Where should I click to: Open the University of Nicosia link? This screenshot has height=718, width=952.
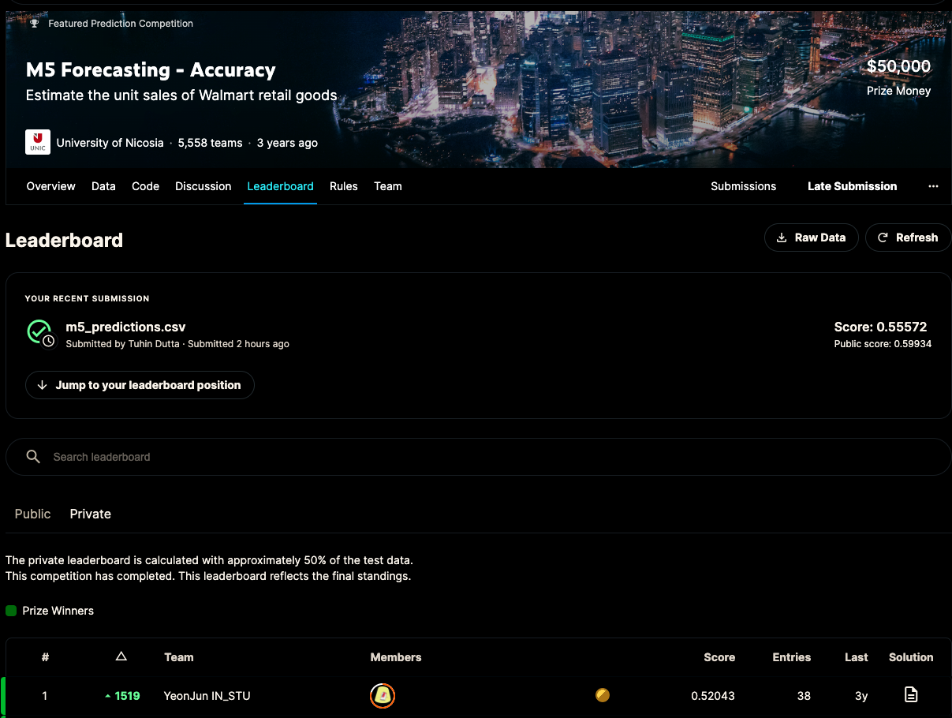(110, 143)
